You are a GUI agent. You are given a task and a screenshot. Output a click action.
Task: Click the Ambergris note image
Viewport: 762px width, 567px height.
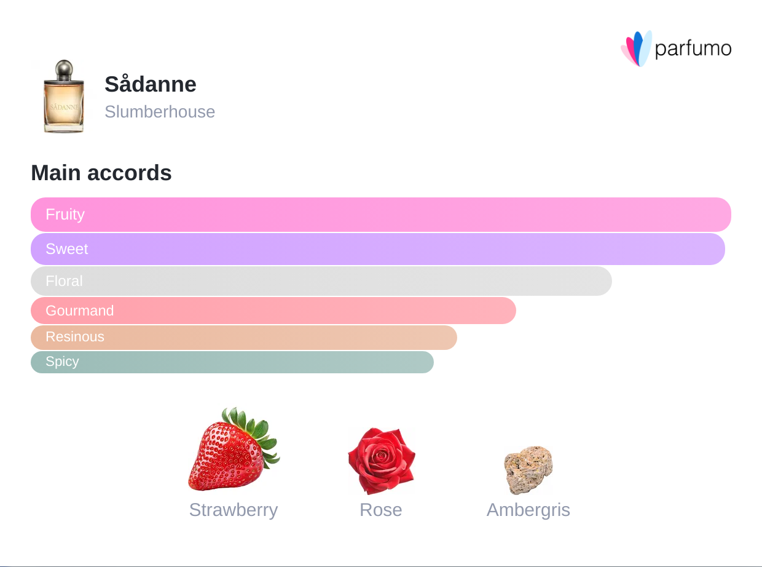point(528,470)
